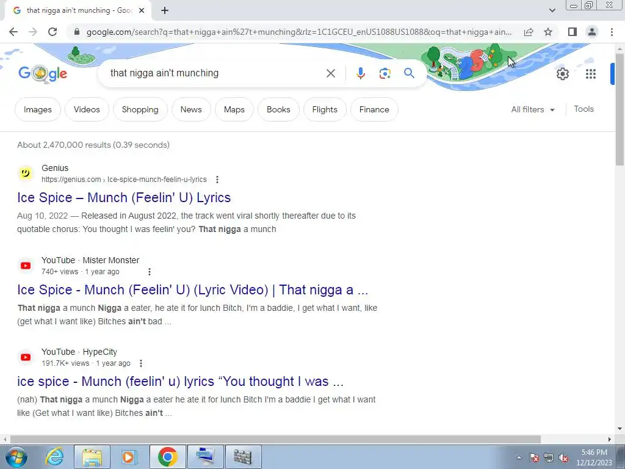Image resolution: width=625 pixels, height=469 pixels.
Task: Open the Chrome three-dot menu
Action: click(612, 32)
